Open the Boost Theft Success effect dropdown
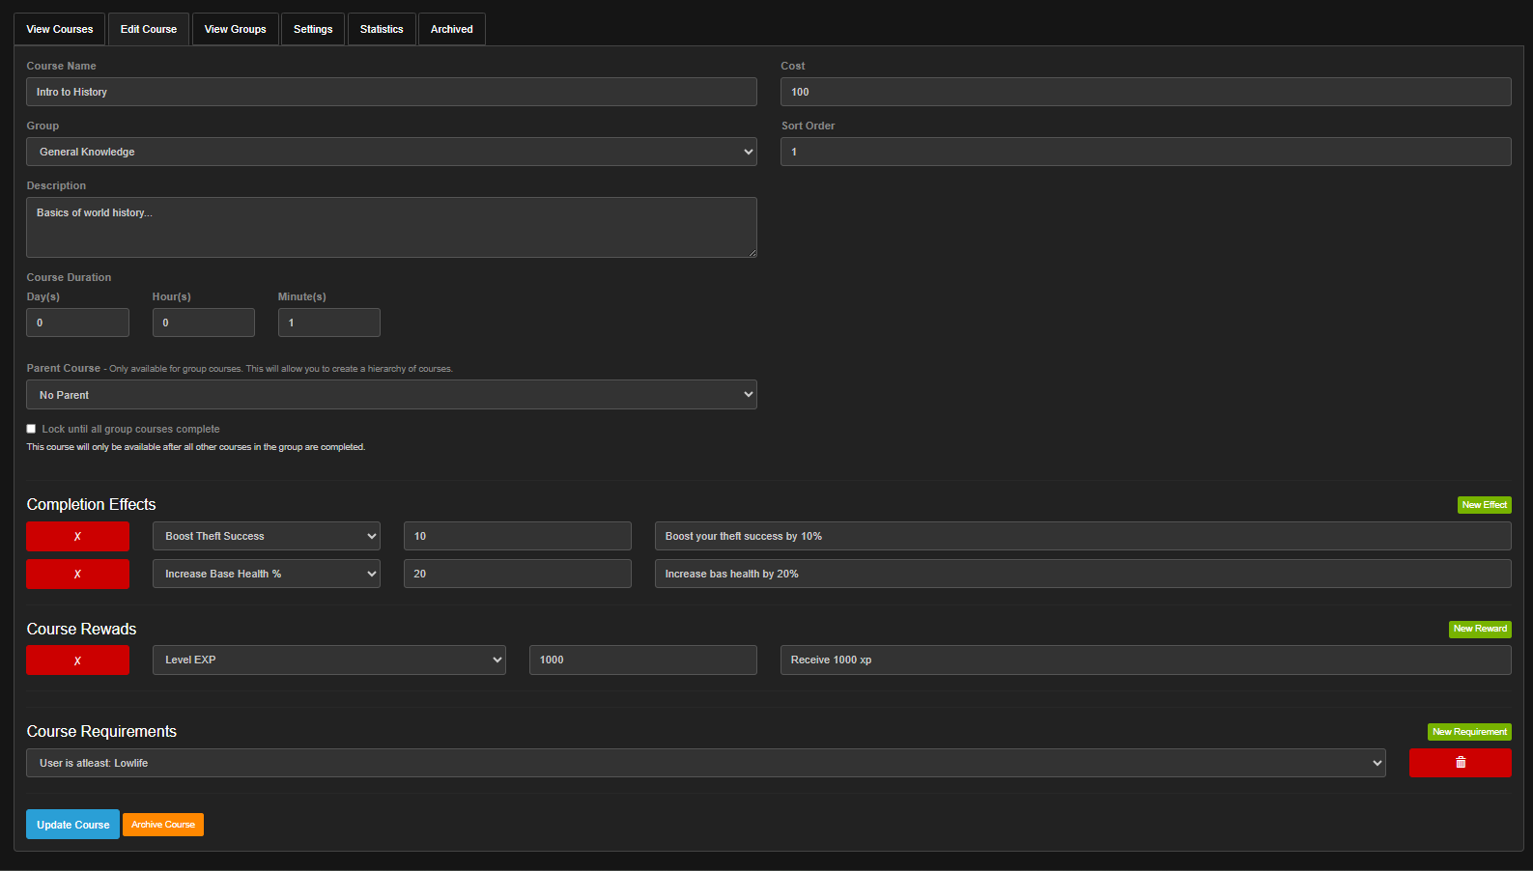Image resolution: width=1533 pixels, height=871 pixels. pos(266,536)
